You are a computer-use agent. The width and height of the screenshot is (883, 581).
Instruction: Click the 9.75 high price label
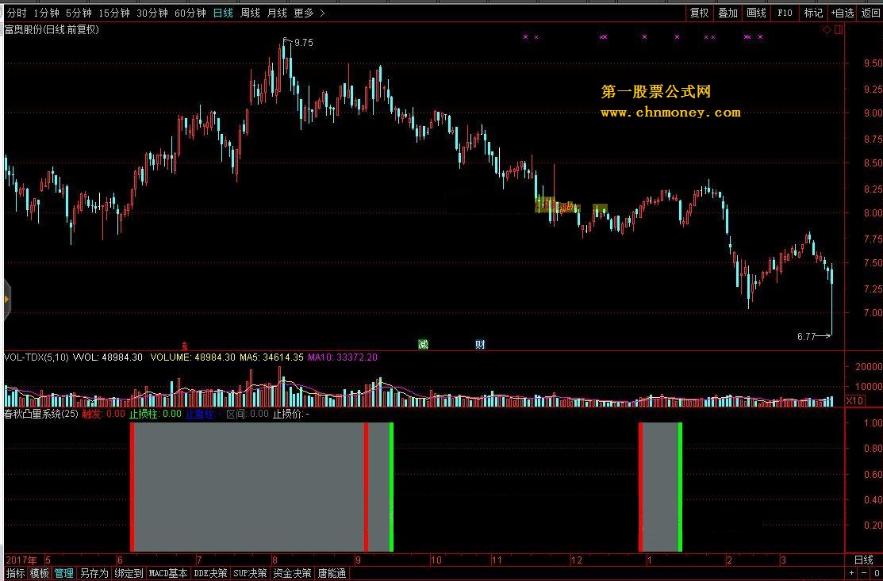pyautogui.click(x=304, y=43)
